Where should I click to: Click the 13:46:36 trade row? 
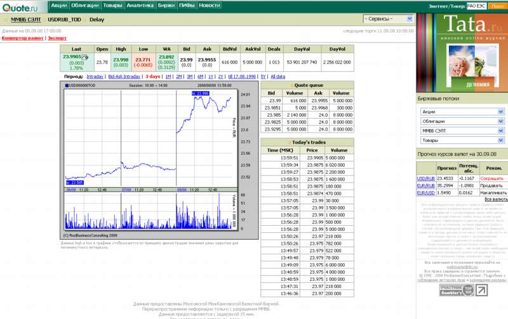click(307, 294)
